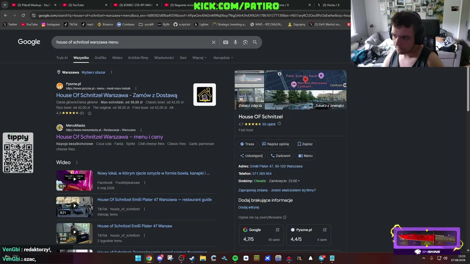Open the on-screen keyboard input tool
This screenshot has width=470, height=264.
coord(226,42)
